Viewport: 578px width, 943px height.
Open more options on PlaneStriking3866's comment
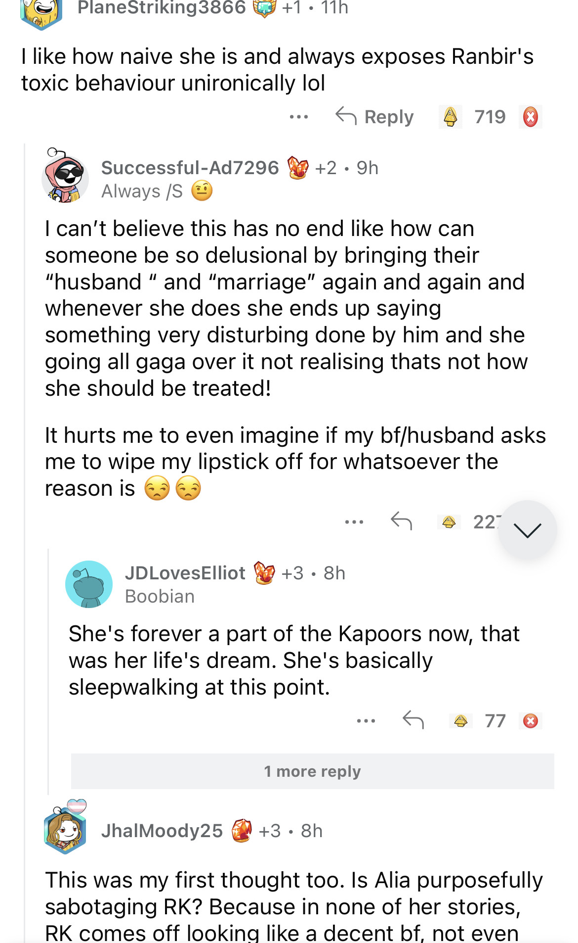click(299, 117)
